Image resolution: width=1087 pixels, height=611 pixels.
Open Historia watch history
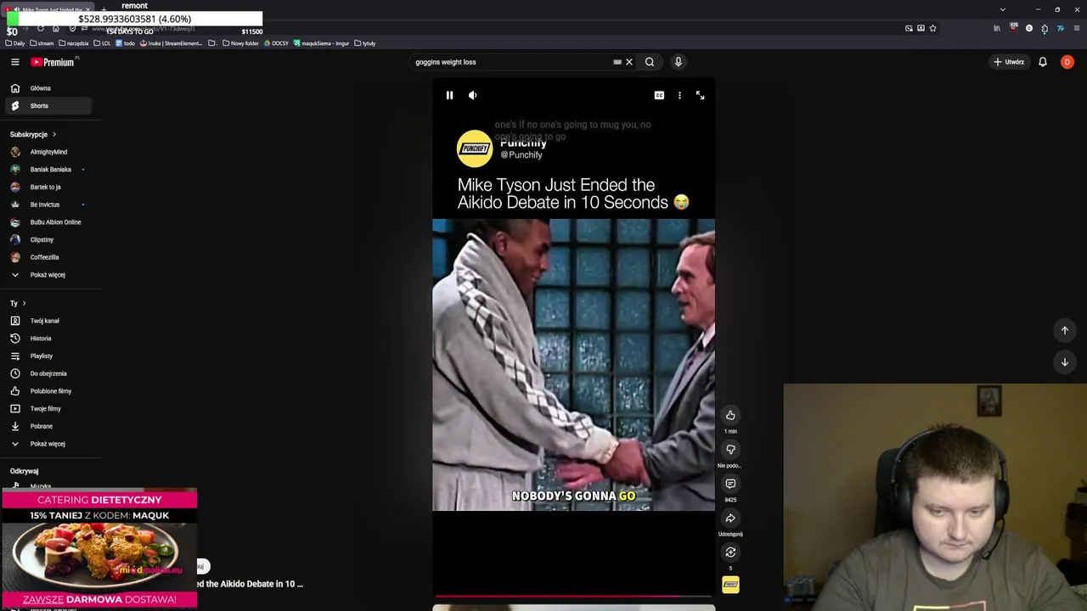coord(48,339)
